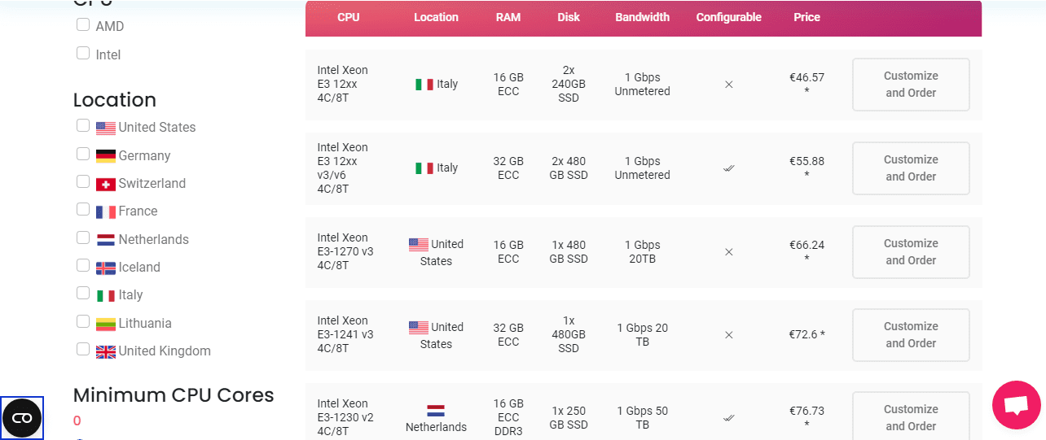The width and height of the screenshot is (1046, 440).
Task: Tick the Intel CPU checkbox
Action: coord(83,53)
